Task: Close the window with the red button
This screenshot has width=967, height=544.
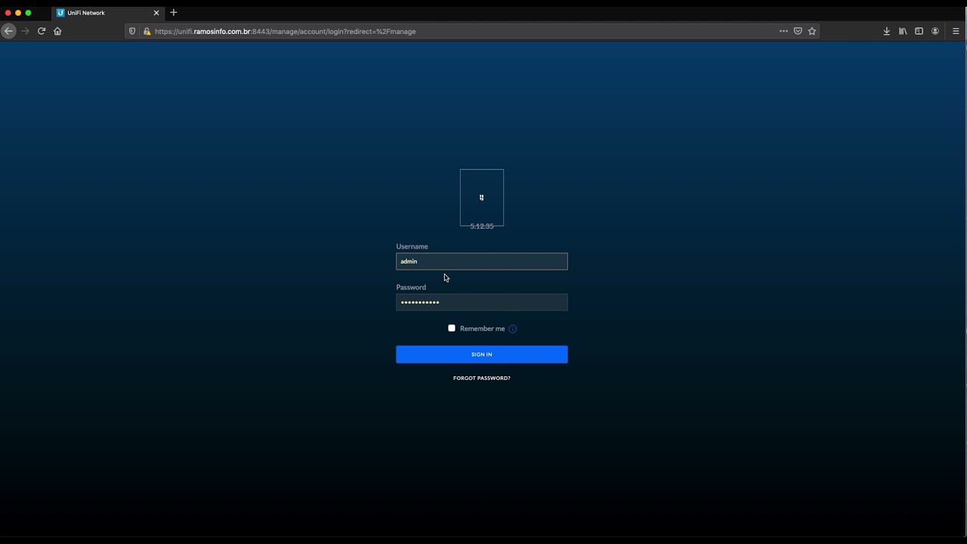Action: [x=8, y=13]
